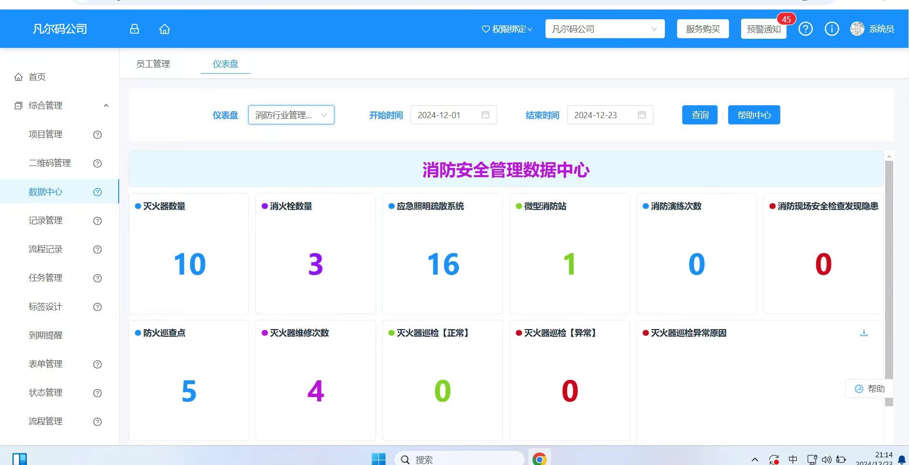Open the 权限绑定 dropdown menu
Image resolution: width=909 pixels, height=465 pixels.
507,29
